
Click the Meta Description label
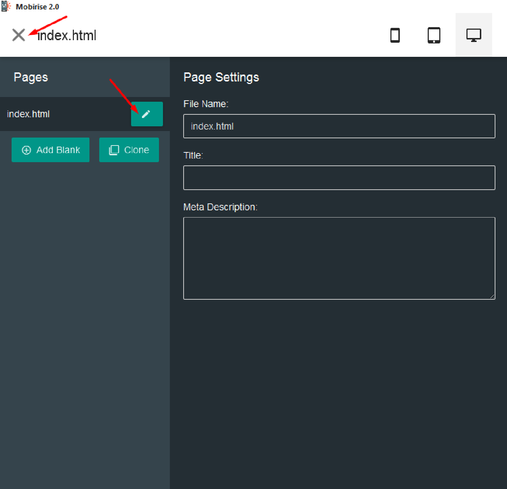[220, 207]
